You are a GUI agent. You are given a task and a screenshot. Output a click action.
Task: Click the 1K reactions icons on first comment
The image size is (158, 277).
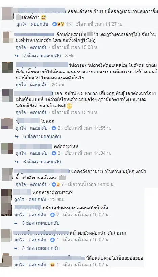coord(58,24)
